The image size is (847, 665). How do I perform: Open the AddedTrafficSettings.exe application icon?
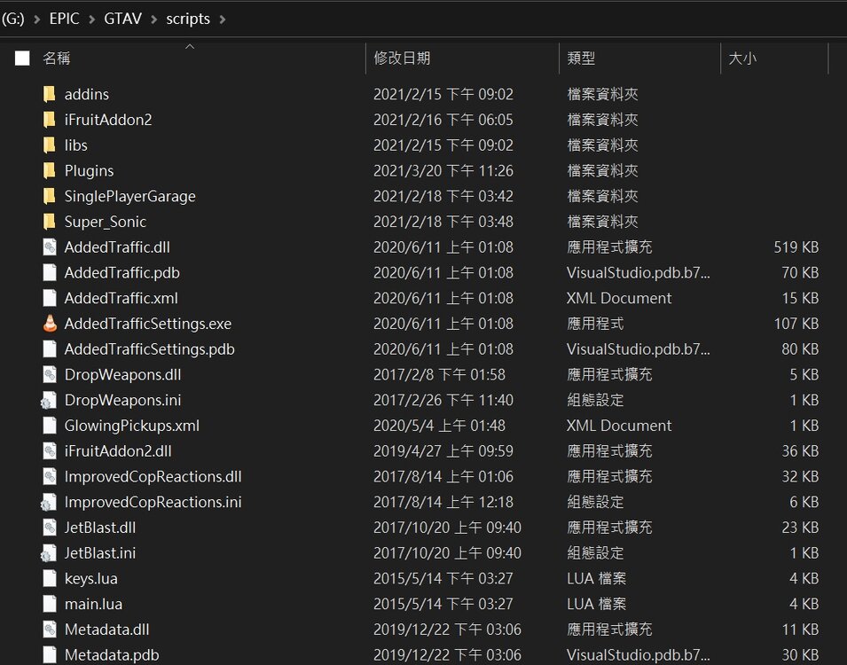click(x=50, y=323)
